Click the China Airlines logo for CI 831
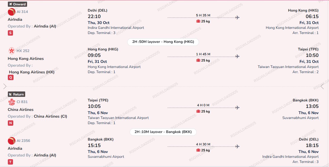This screenshot has width=329, height=167. [x=12, y=102]
